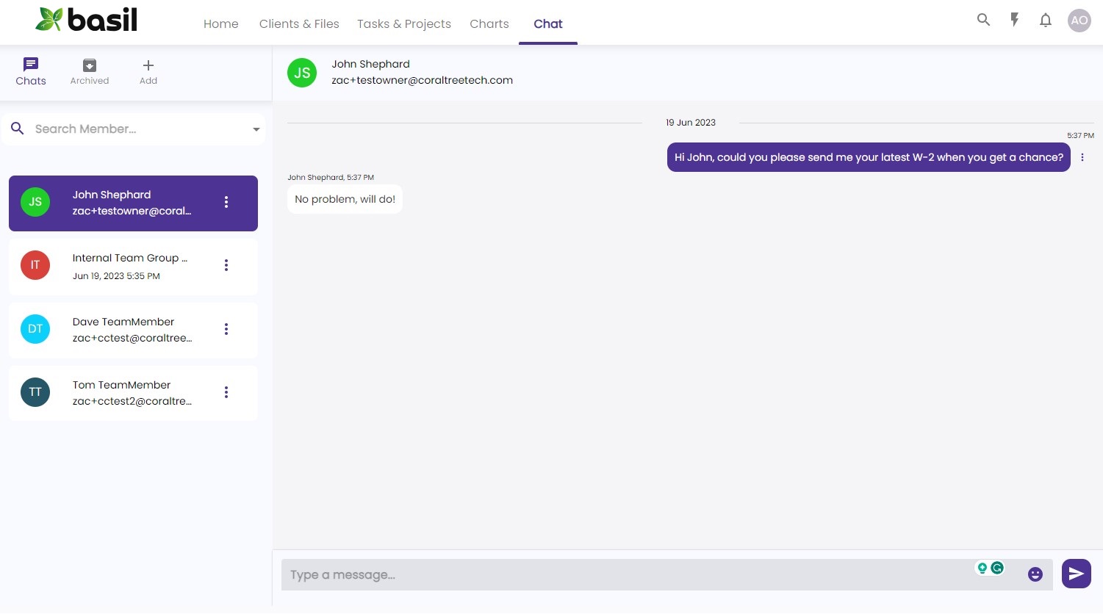Open the emoji picker in message box

tap(1035, 574)
